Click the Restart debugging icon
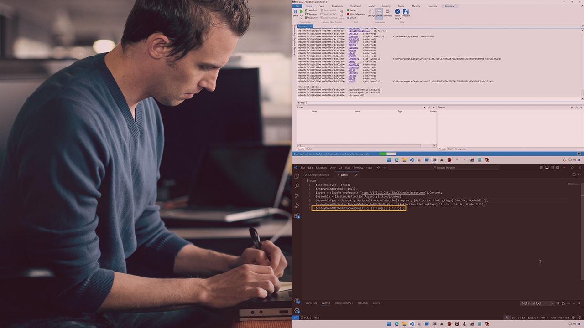 tap(352, 10)
